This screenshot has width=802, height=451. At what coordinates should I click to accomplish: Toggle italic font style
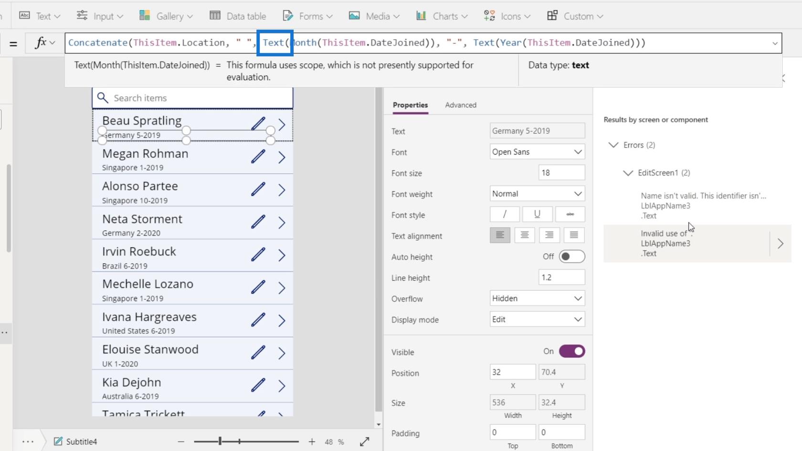tap(505, 214)
